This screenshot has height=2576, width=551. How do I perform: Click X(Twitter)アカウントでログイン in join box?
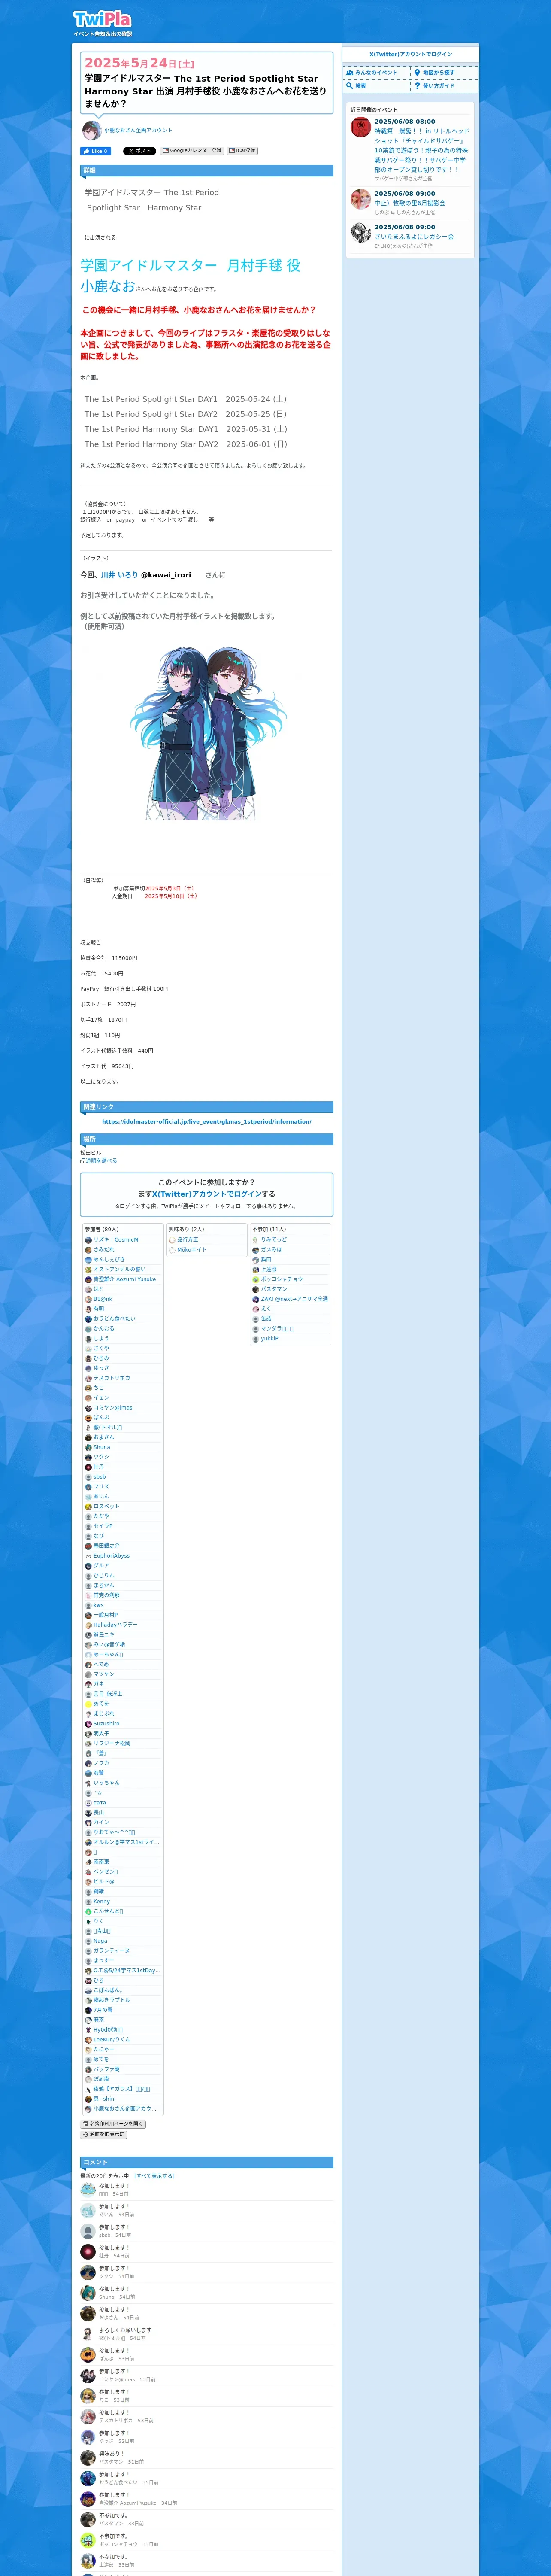[x=207, y=1194]
